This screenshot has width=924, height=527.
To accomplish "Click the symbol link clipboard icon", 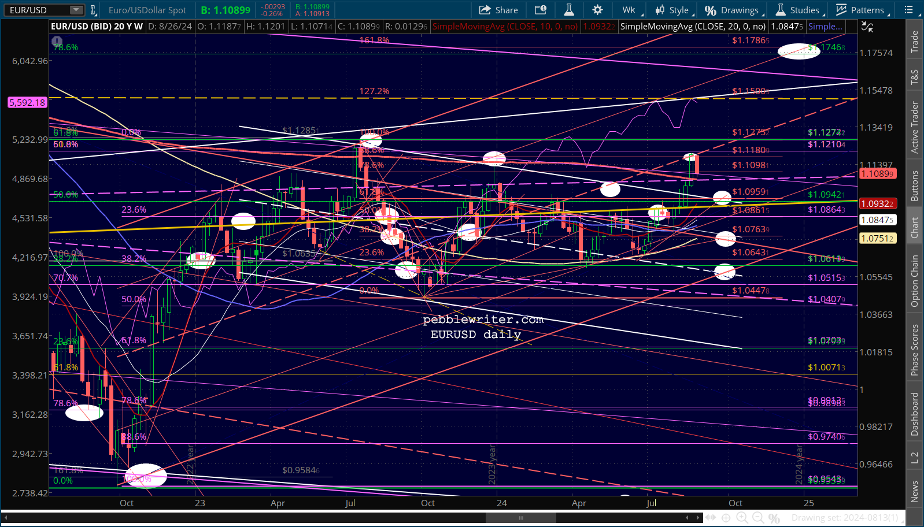I will coord(93,10).
